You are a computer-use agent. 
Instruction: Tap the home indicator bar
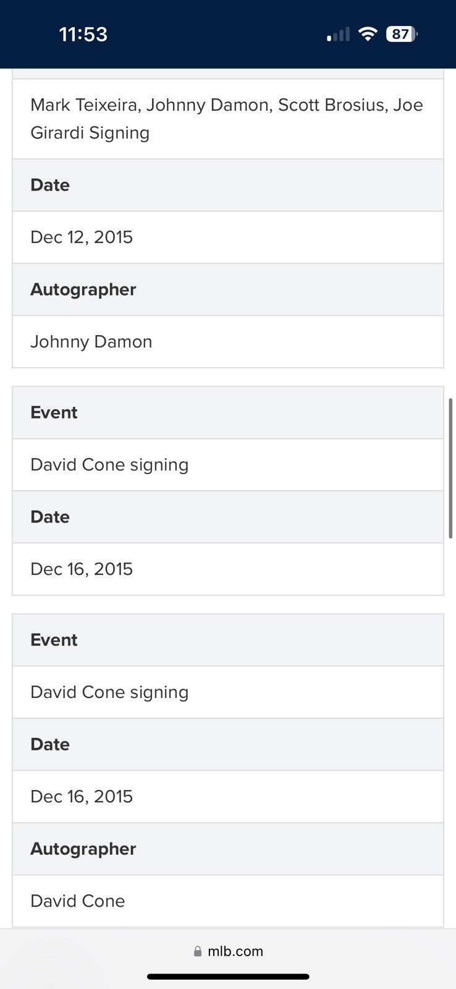click(228, 977)
